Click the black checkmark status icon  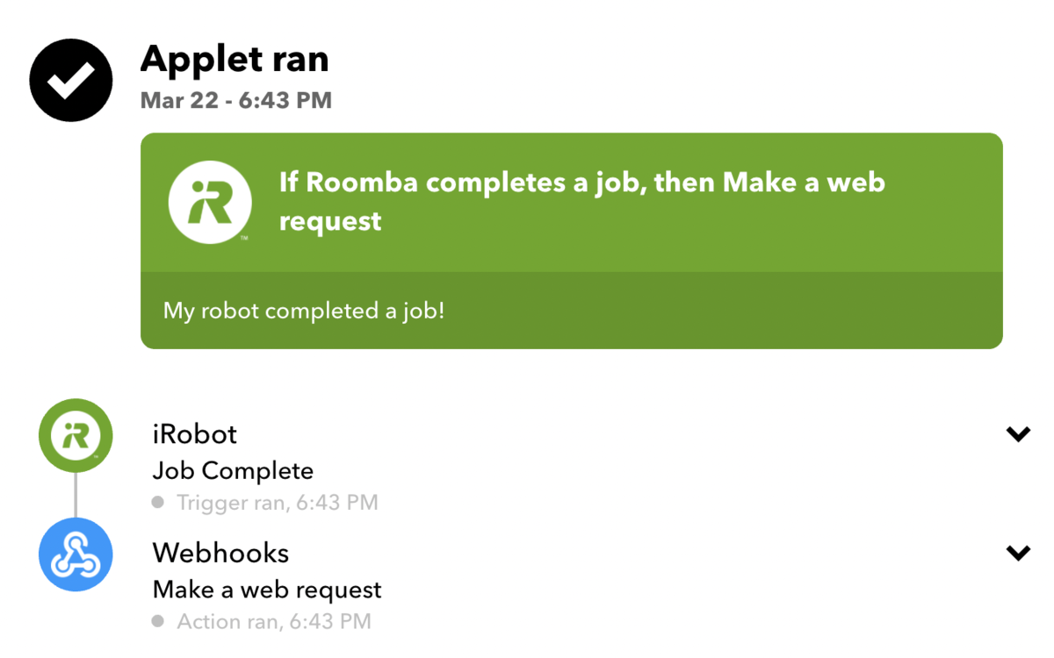pos(71,80)
